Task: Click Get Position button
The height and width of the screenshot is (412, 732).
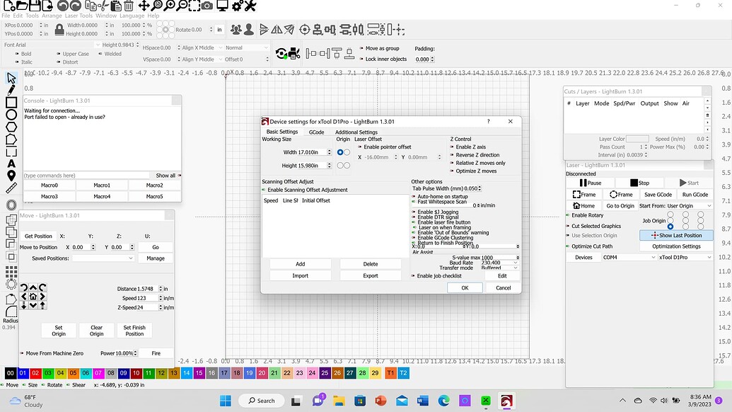Action: coord(38,236)
